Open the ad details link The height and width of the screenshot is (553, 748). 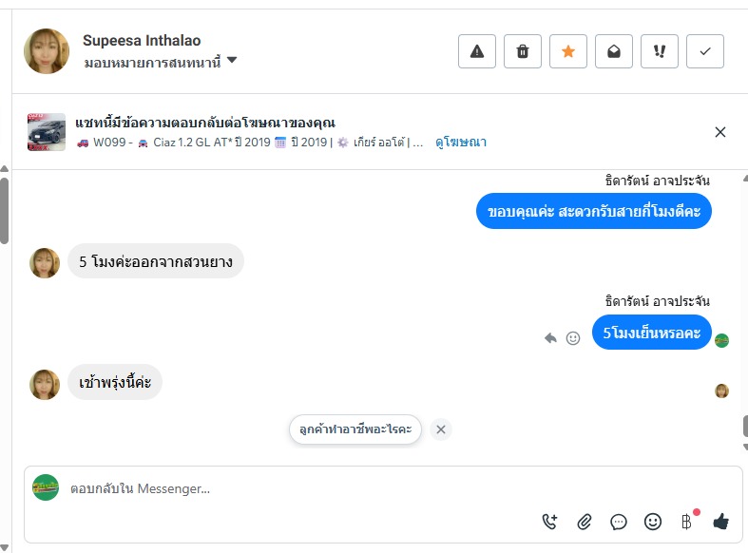click(x=461, y=143)
